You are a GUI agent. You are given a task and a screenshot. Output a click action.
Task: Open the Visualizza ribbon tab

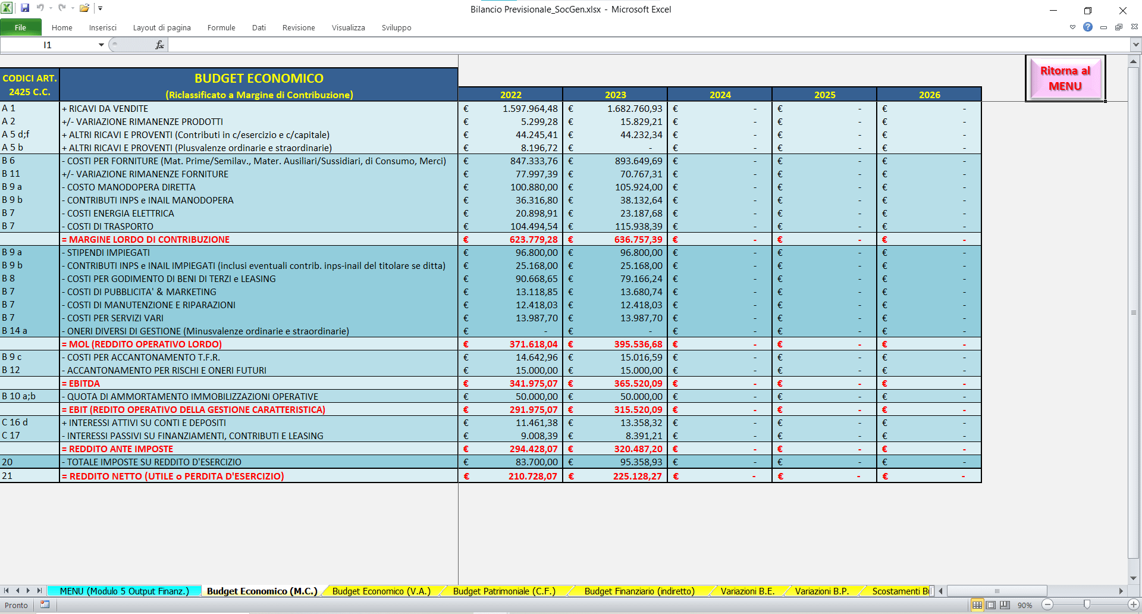pos(349,27)
